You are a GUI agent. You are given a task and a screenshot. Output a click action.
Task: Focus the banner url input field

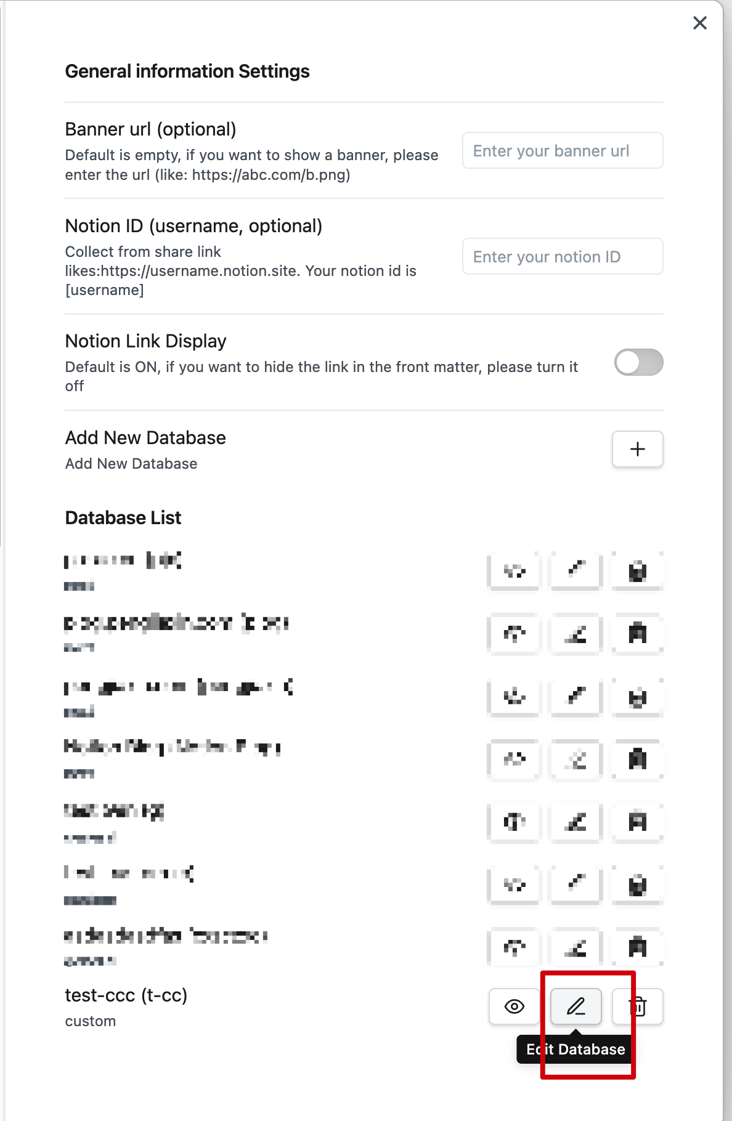pyautogui.click(x=562, y=150)
